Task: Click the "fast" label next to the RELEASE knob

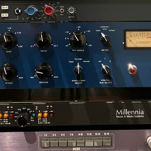Action: click(32, 77)
